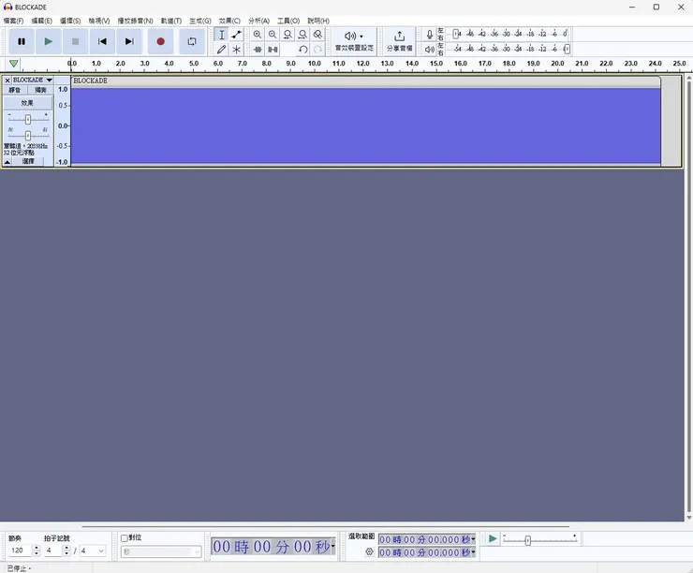This screenshot has width=693, height=573.
Task: Click Fit Project to Width zoom icon
Action: (x=302, y=35)
